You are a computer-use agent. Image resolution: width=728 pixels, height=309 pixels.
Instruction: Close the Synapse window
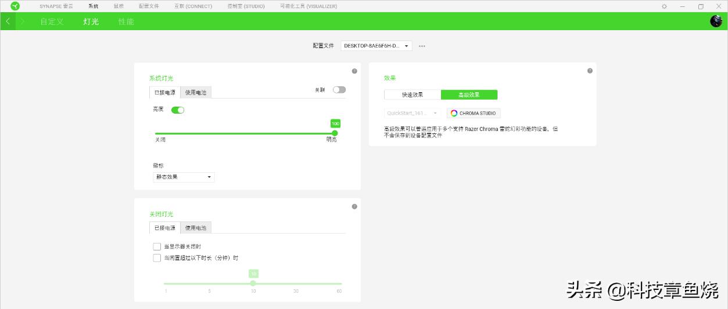pos(719,6)
